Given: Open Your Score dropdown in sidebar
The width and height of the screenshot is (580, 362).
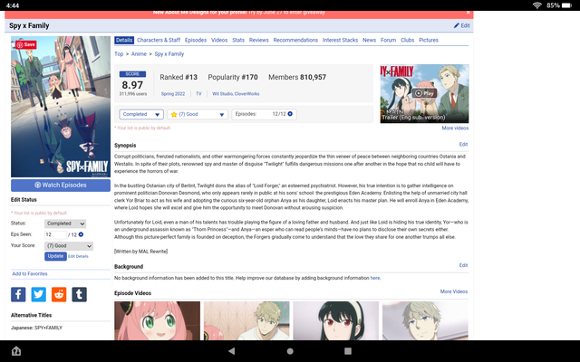Looking at the screenshot, I should pos(69,246).
